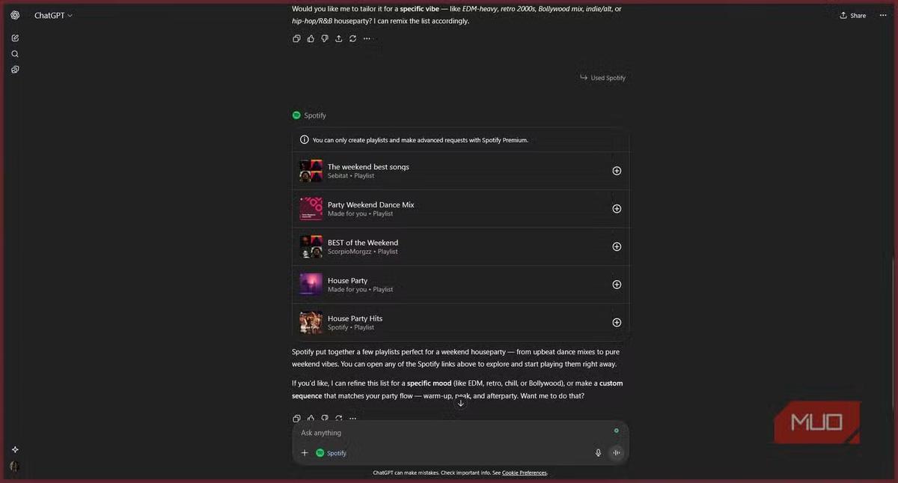
Task: Open ChatGPT model selector dropdown
Action: (53, 15)
